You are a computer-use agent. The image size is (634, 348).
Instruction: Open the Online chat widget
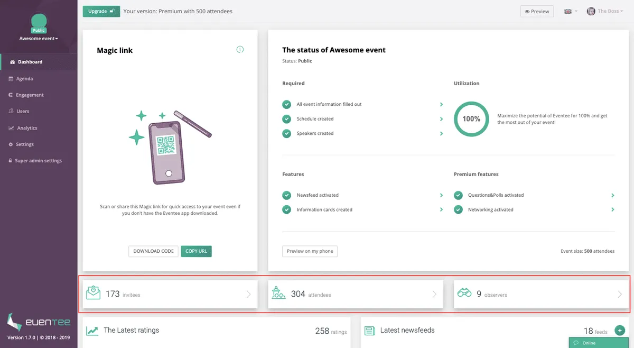pyautogui.click(x=599, y=343)
